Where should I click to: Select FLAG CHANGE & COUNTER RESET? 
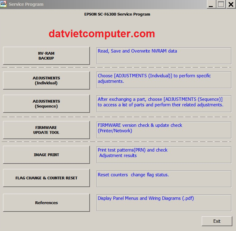(x=46, y=178)
